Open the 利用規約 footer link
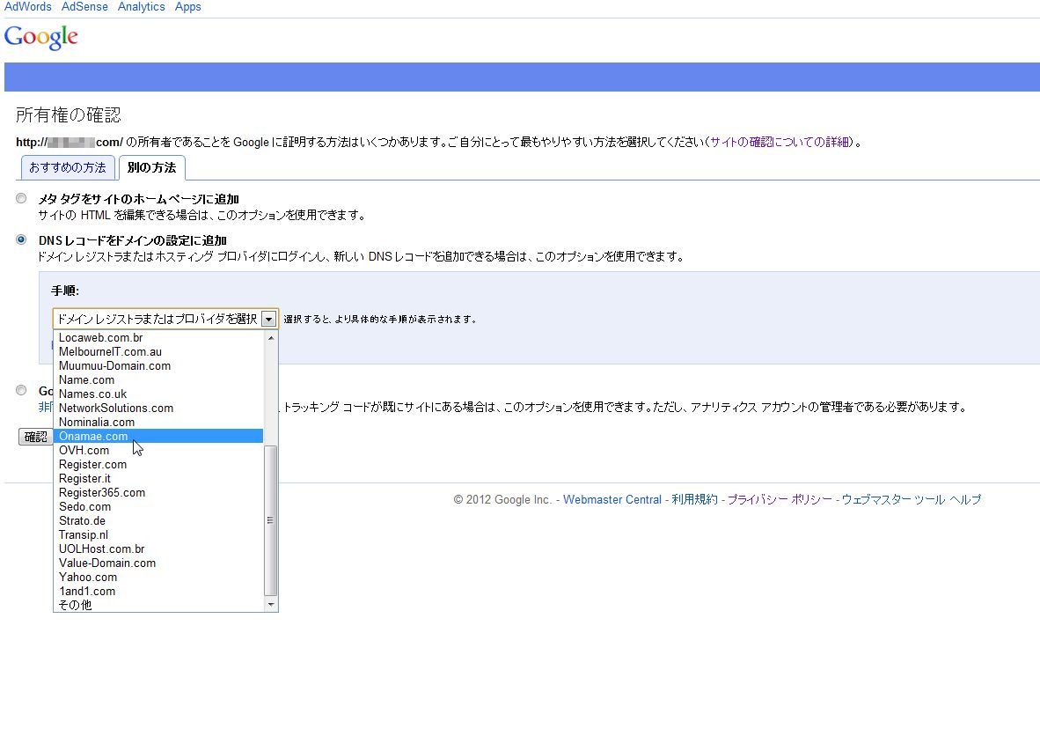This screenshot has width=1040, height=751. 694,499
